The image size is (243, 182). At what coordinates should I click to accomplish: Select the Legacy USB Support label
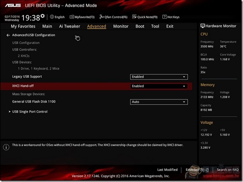27,77
